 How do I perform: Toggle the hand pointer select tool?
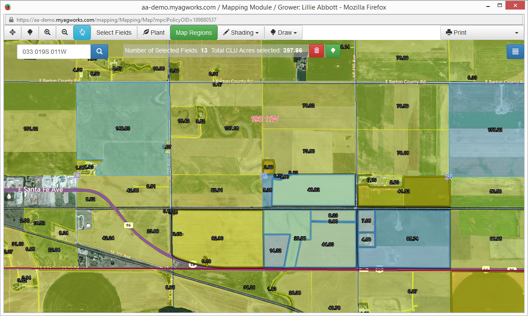click(82, 33)
